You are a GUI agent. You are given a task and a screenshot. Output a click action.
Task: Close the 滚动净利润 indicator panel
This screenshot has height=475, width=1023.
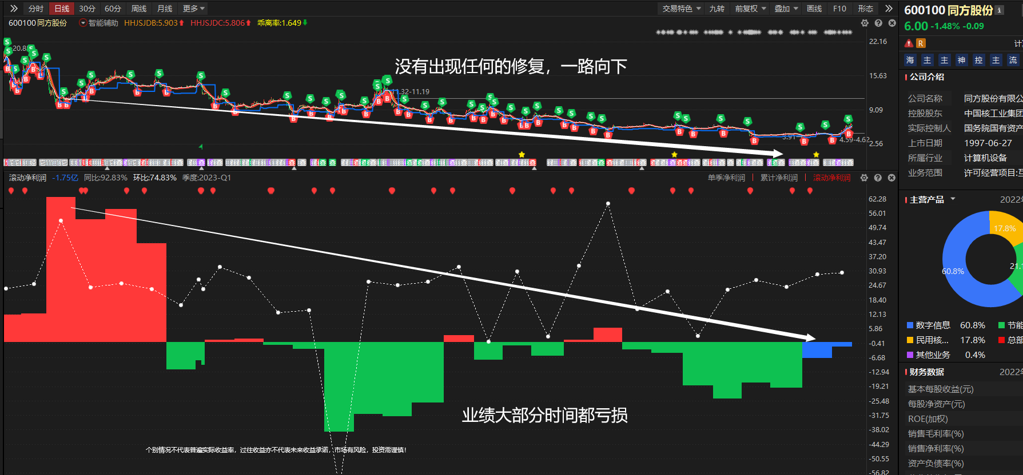tap(891, 178)
